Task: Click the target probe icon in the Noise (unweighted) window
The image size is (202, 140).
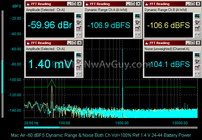Action: click(197, 61)
